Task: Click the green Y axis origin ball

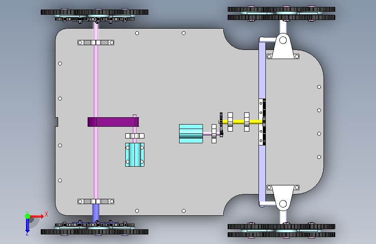Action: (27, 216)
